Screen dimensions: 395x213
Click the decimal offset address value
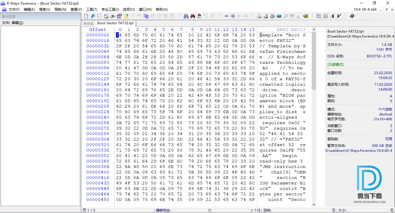coord(386,114)
